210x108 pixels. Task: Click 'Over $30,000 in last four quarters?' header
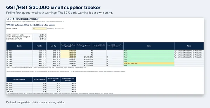click(x=115, y=46)
